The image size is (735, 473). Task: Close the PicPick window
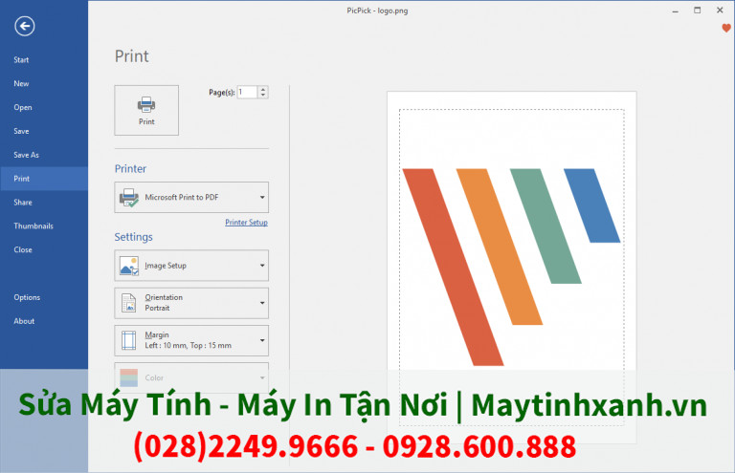click(x=720, y=11)
